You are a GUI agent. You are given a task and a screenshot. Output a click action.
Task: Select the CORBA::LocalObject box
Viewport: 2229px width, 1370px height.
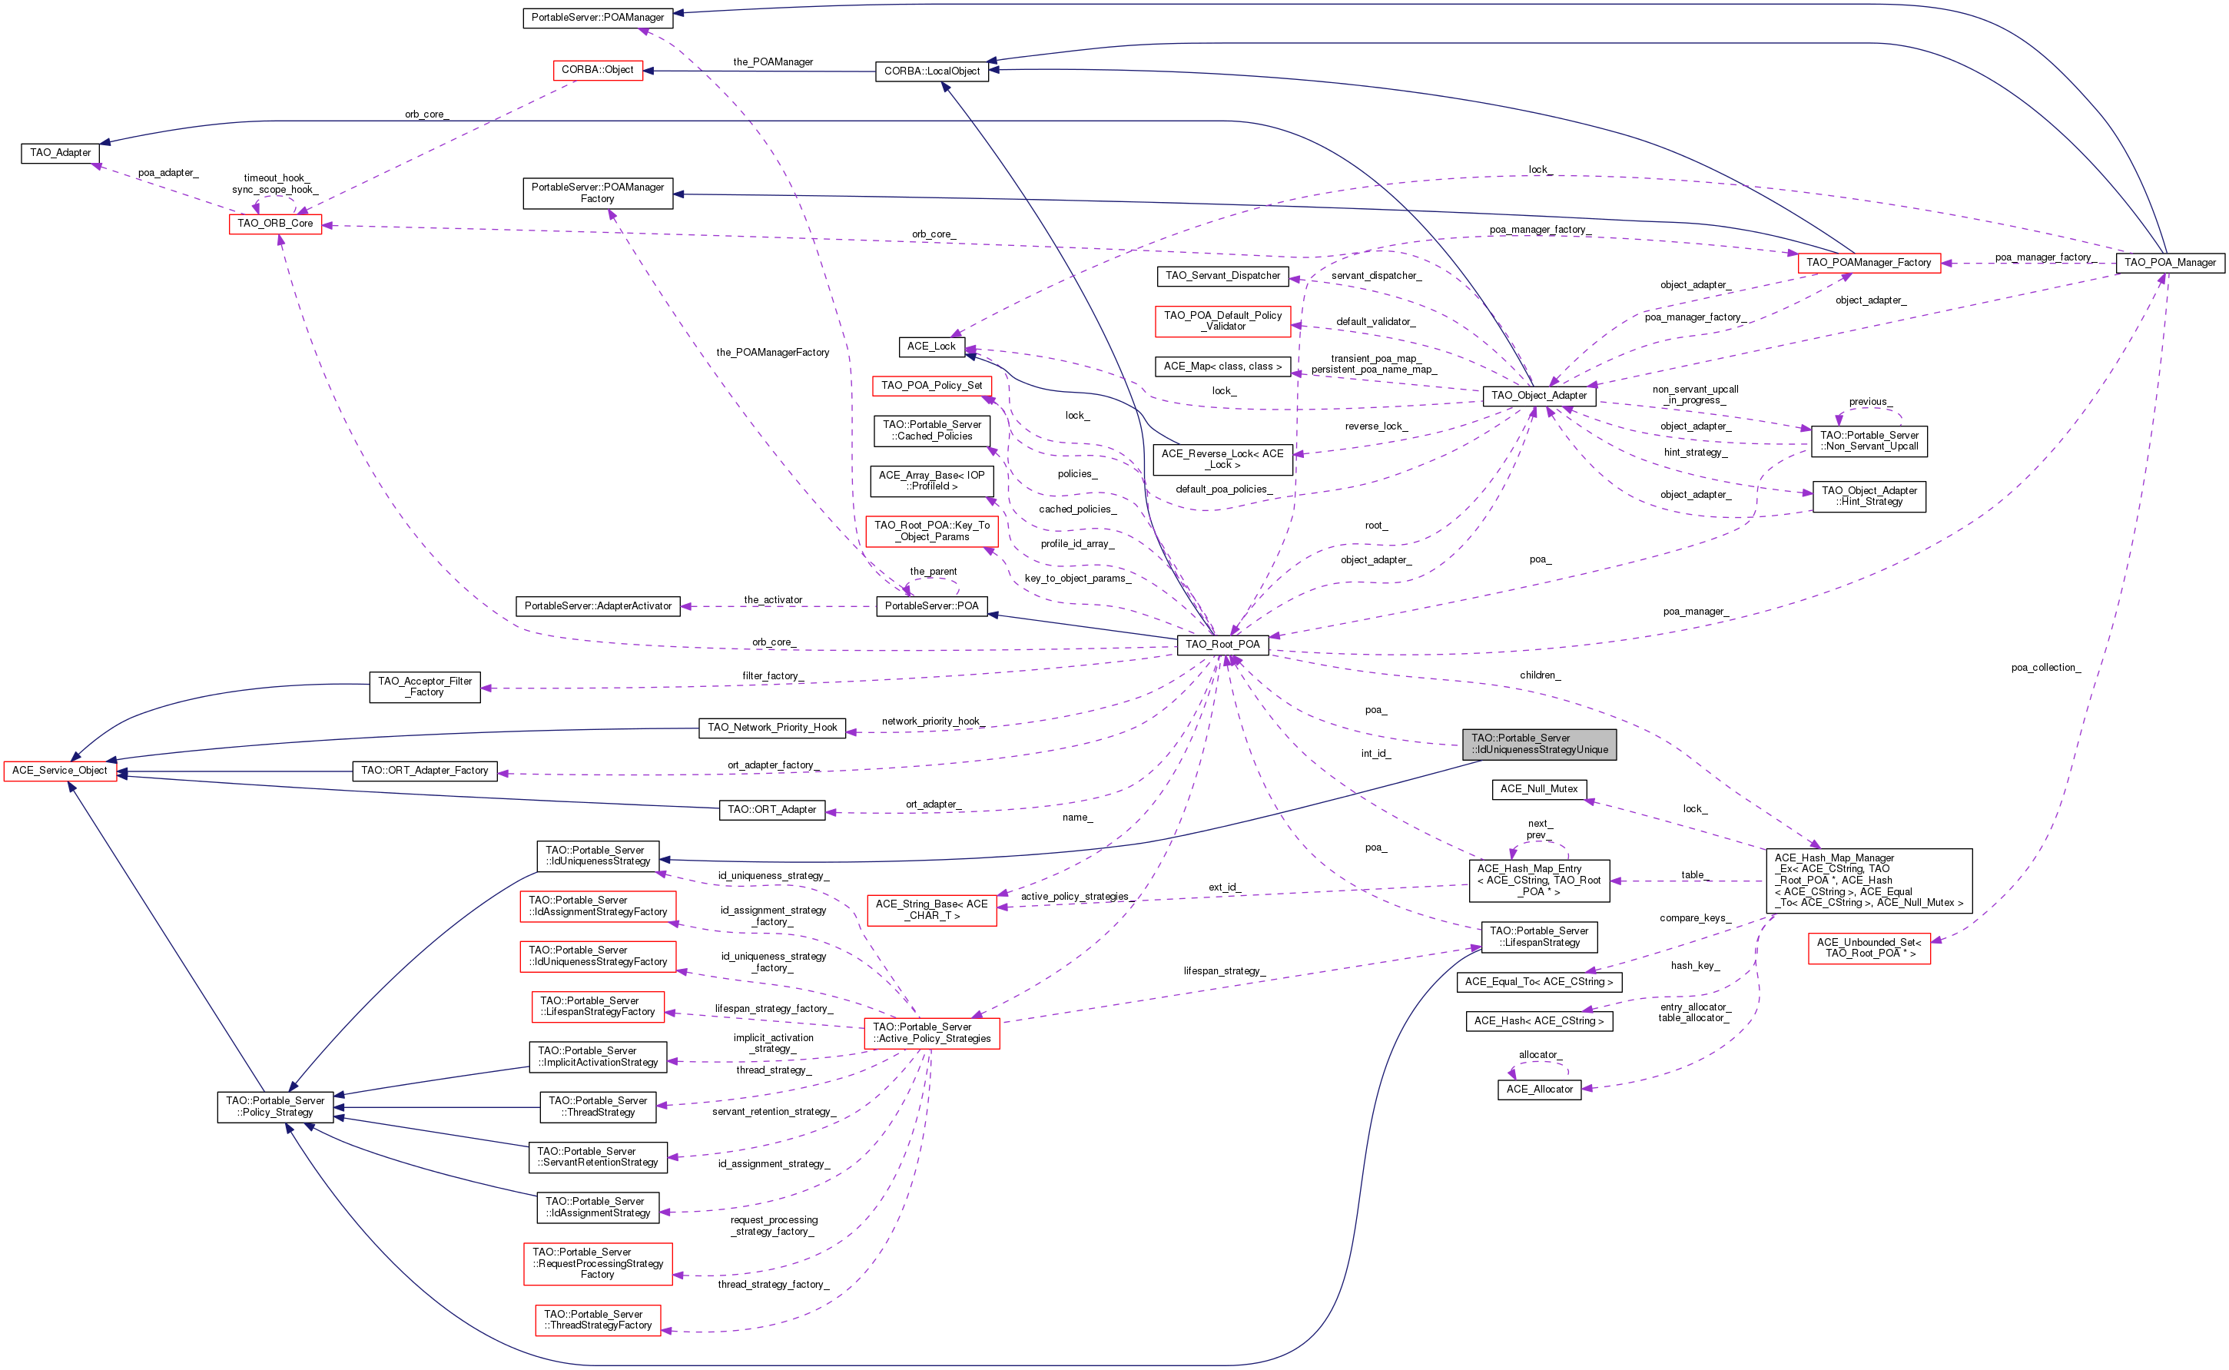(x=931, y=71)
